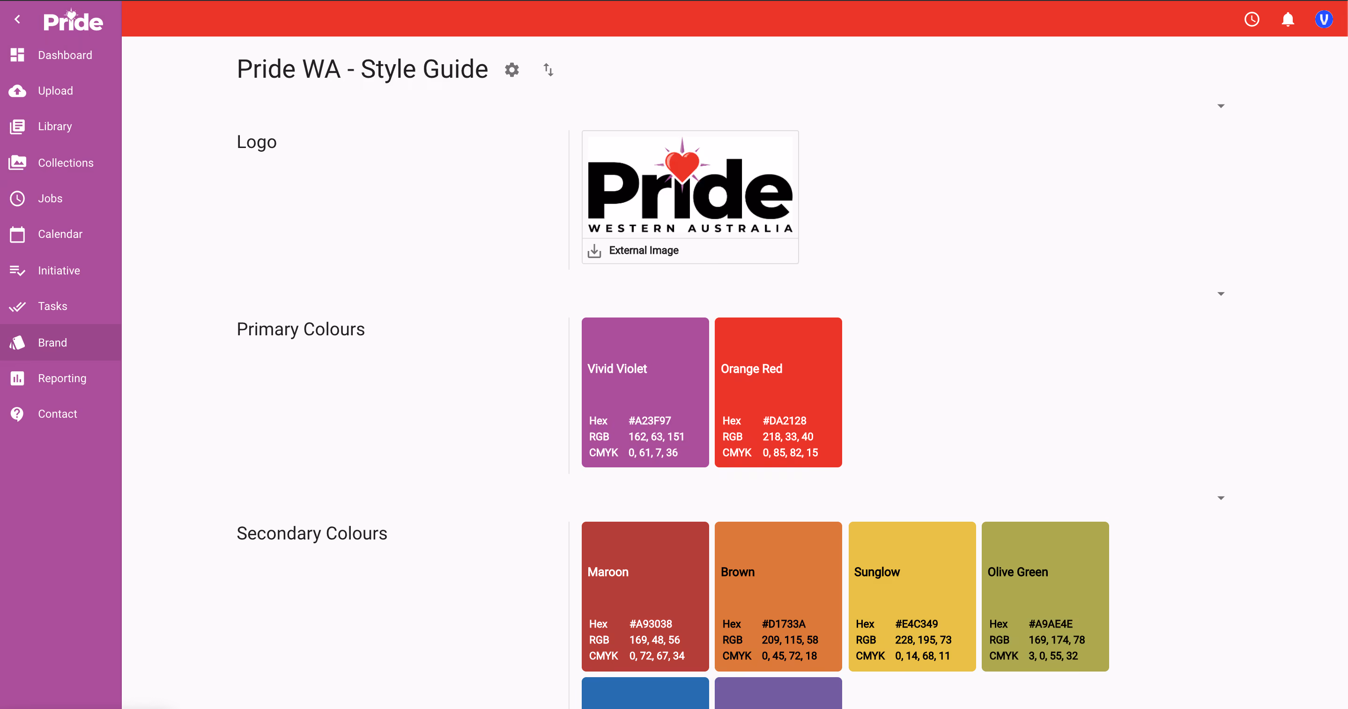
Task: Click Maroon RGB value 169, 48, 56
Action: tap(655, 640)
